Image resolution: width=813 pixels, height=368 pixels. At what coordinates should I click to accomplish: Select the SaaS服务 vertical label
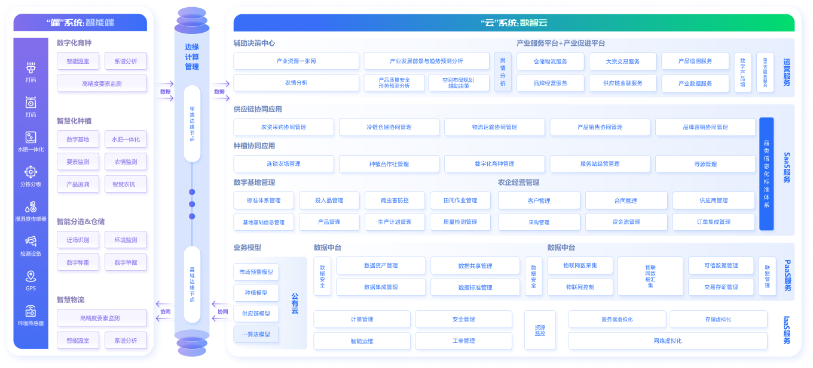point(787,167)
